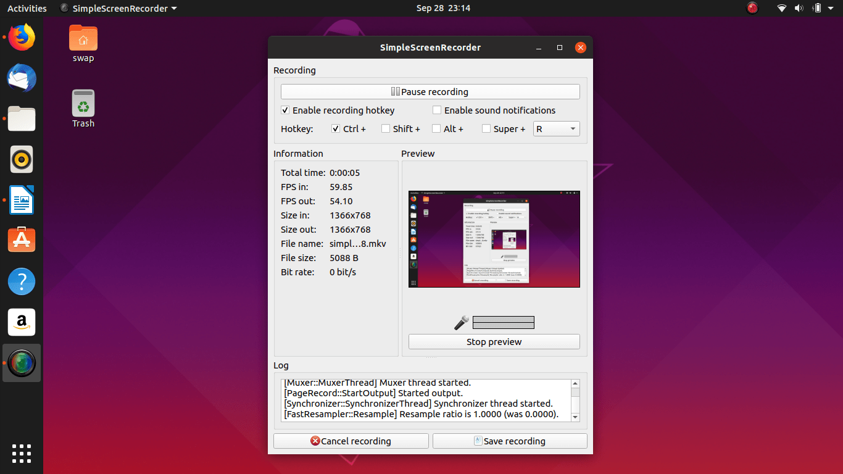Check the Shift + hotkey modifier
The image size is (843, 474).
(386, 129)
